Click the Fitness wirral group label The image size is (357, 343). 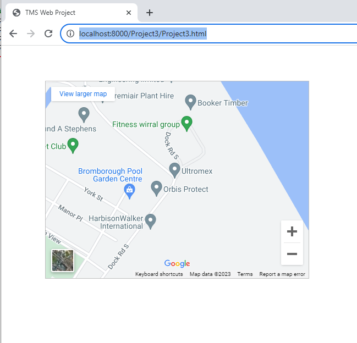point(146,125)
